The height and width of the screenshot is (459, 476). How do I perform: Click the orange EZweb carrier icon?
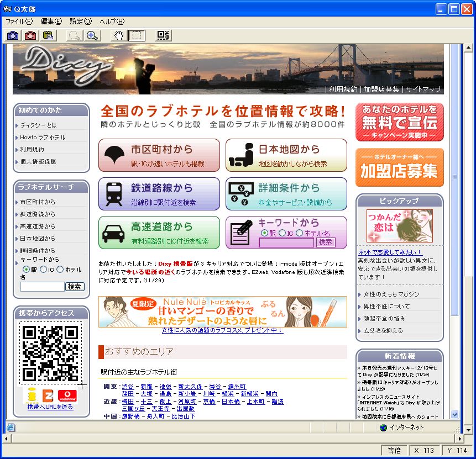(x=48, y=395)
